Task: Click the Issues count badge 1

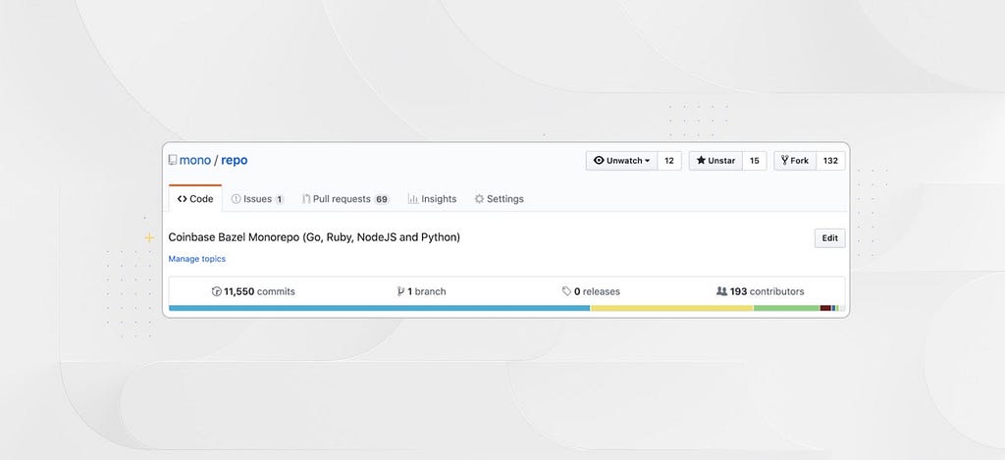Action: tap(280, 199)
